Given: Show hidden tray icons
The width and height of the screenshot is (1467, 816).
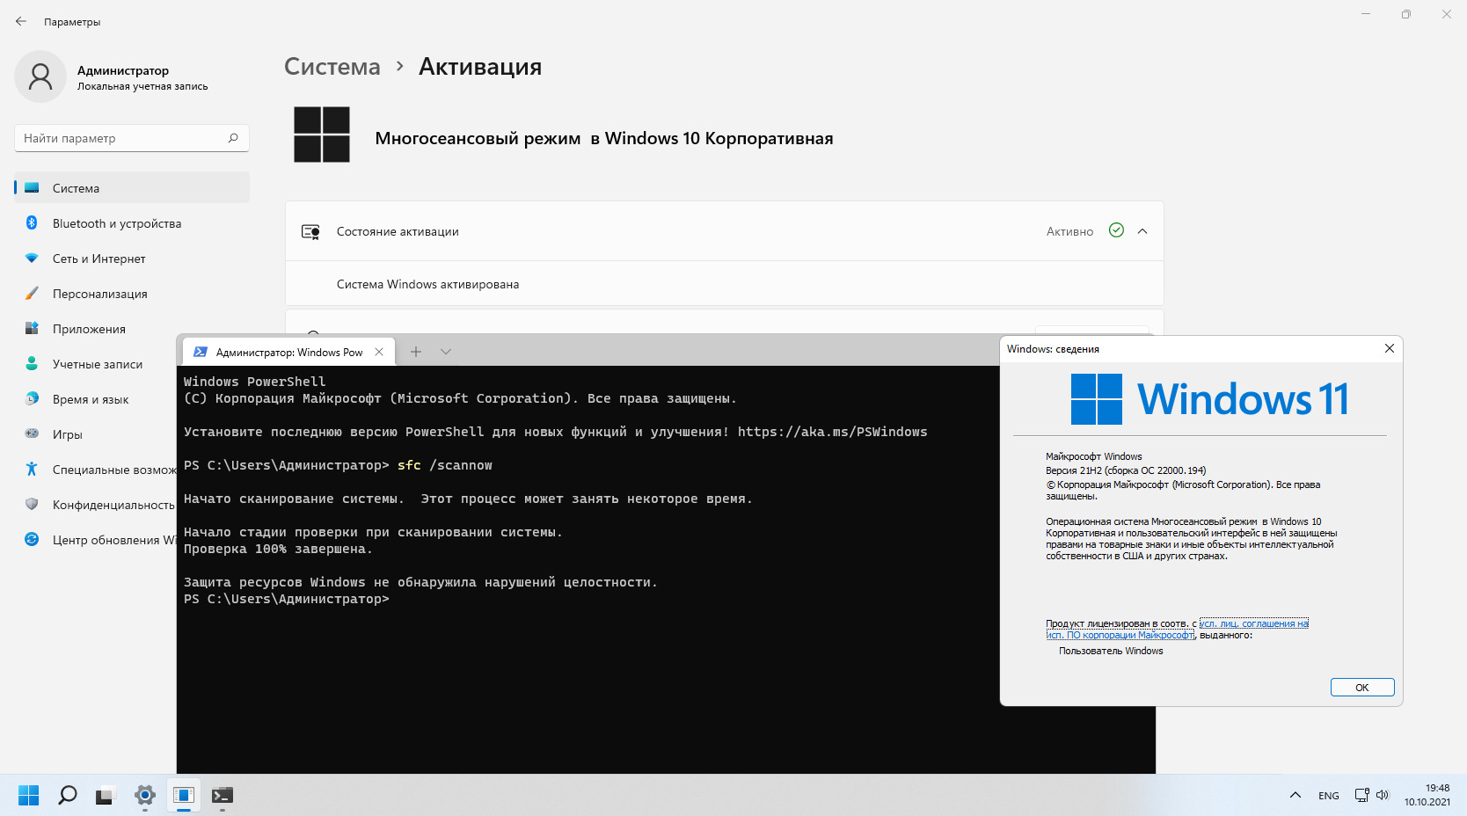Looking at the screenshot, I should pos(1295,795).
